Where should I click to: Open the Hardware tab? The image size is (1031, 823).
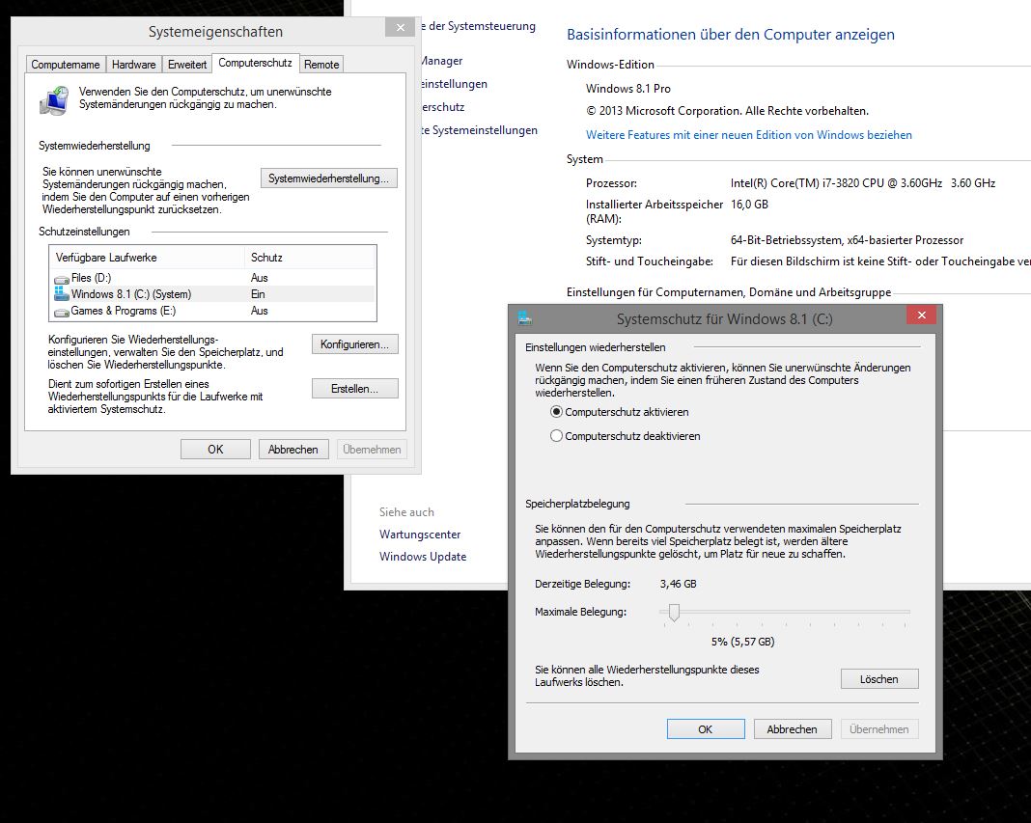pyautogui.click(x=133, y=65)
